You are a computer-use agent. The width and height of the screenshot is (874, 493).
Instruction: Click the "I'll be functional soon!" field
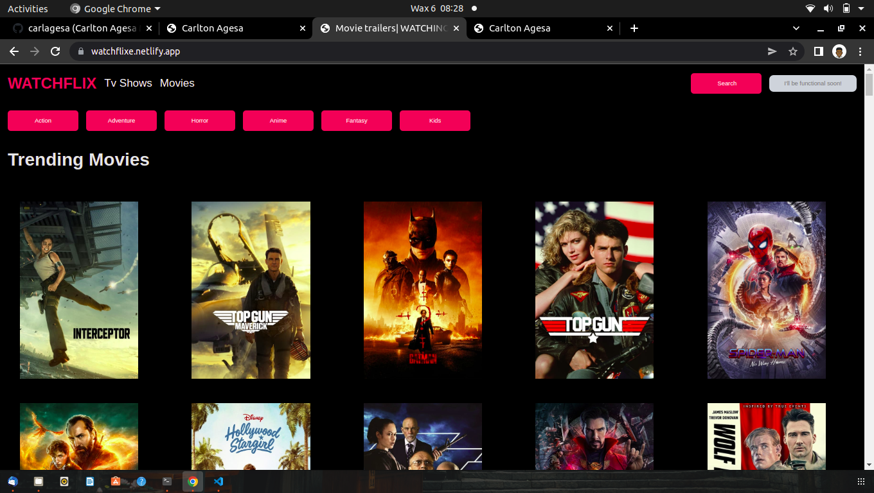click(x=813, y=83)
